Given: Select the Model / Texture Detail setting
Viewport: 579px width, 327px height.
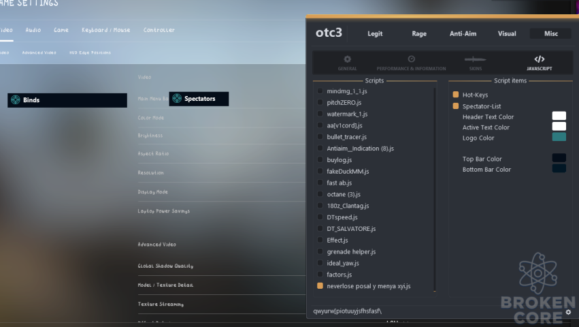Looking at the screenshot, I should [x=165, y=285].
